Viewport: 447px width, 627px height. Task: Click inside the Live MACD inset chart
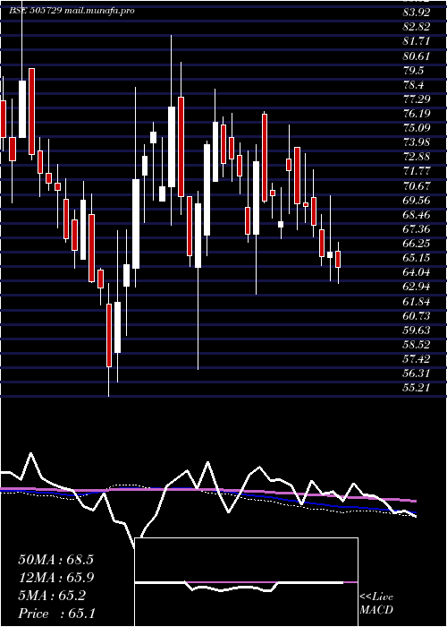(246, 582)
